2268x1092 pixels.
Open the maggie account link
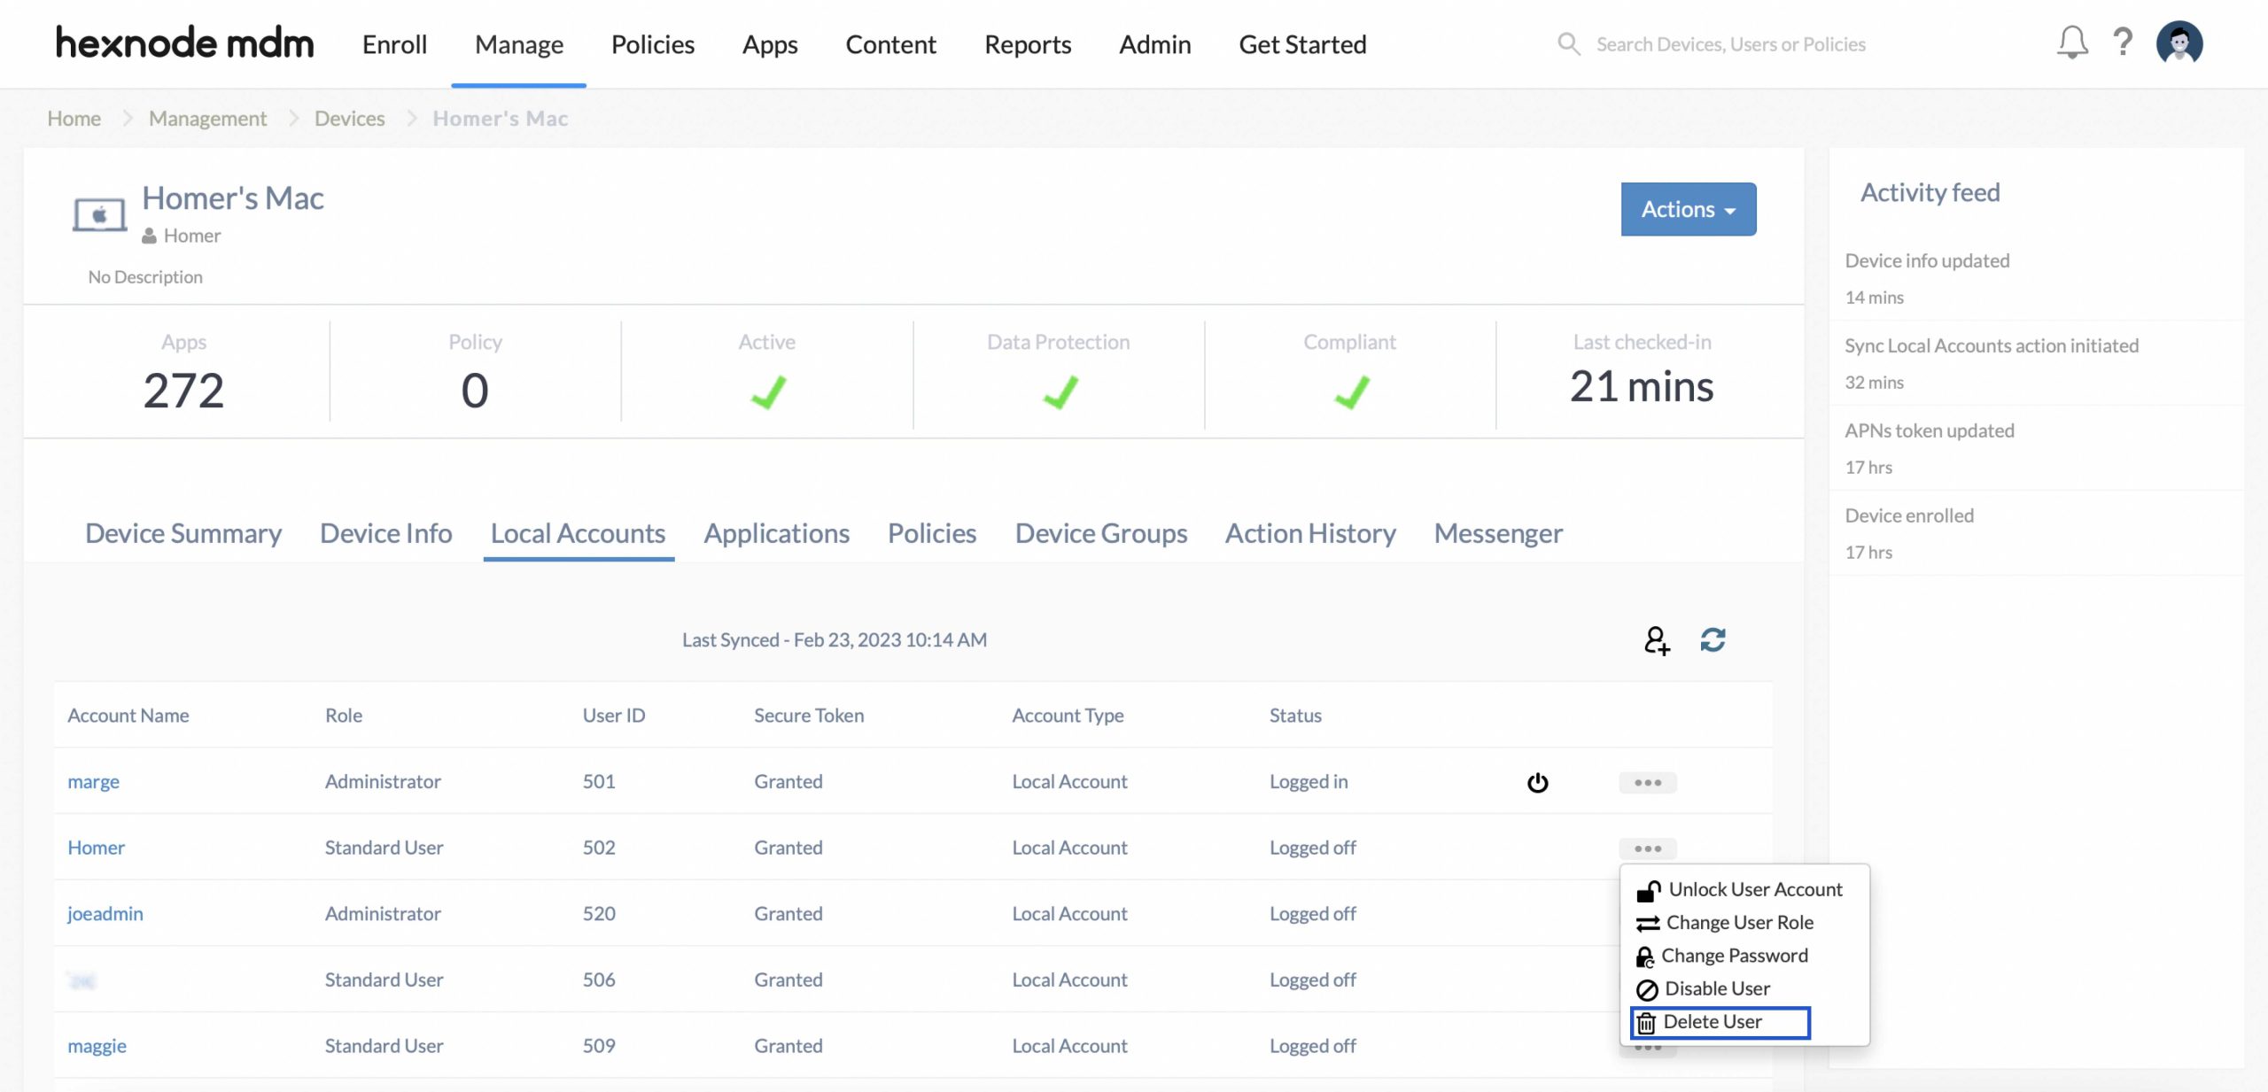click(x=97, y=1046)
